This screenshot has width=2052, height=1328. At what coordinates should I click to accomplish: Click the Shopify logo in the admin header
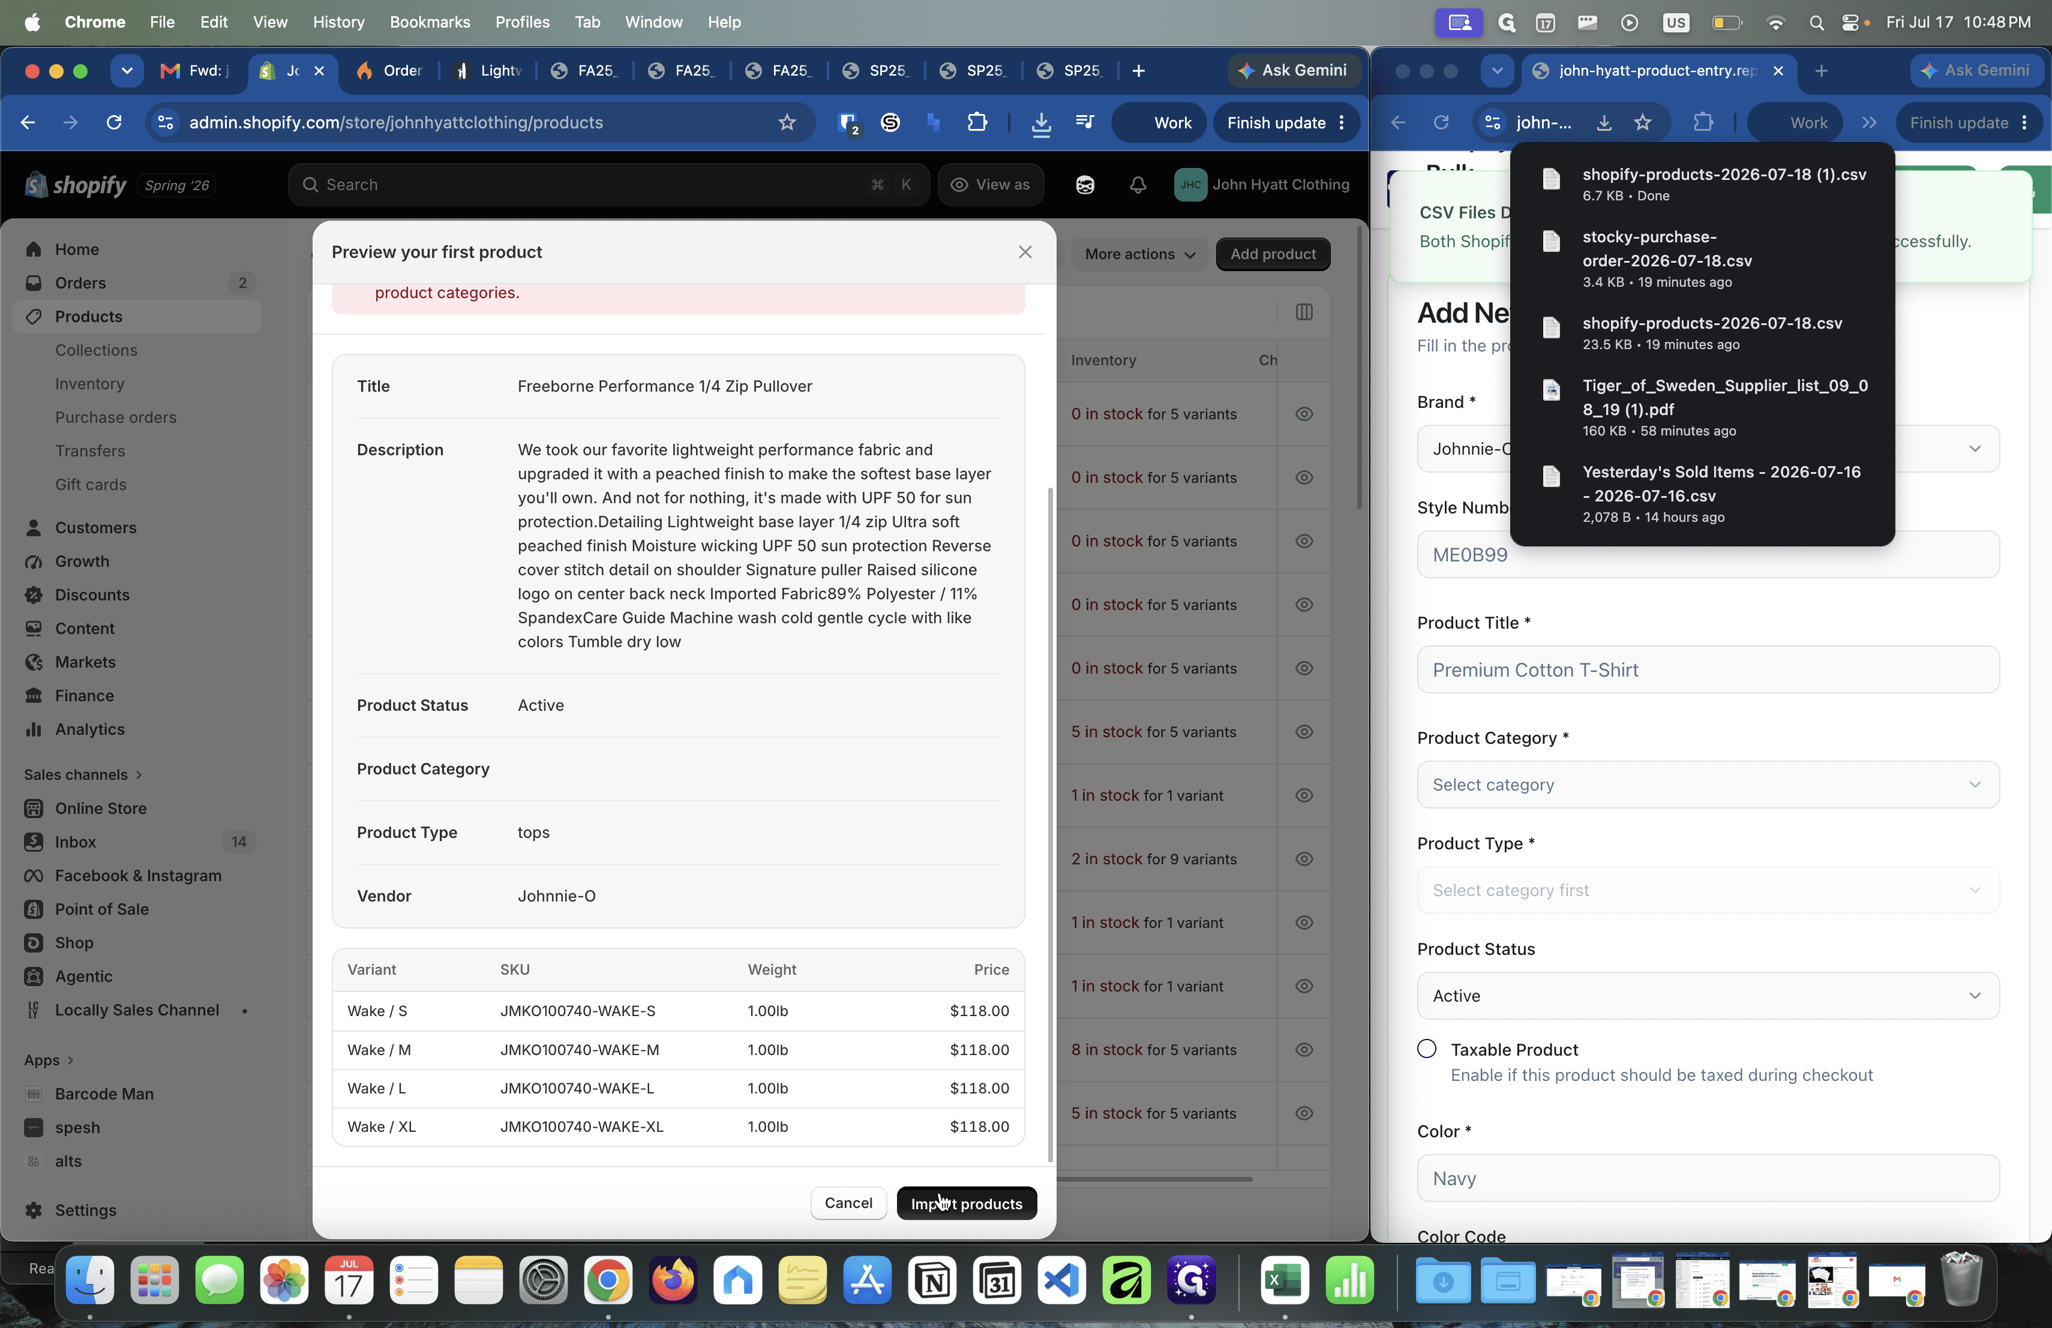(x=75, y=184)
